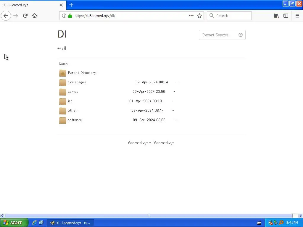Screen dimensions: 303x227
Task: Open the software folder link
Action: pos(75,120)
